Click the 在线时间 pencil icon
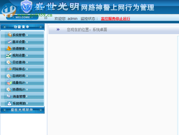 point(9,76)
